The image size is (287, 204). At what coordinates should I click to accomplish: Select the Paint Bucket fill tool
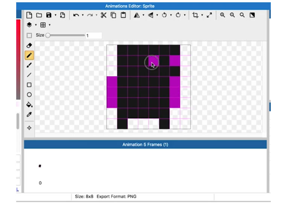[x=29, y=104]
